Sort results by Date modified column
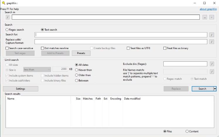219x137 pixels. coord(132,99)
